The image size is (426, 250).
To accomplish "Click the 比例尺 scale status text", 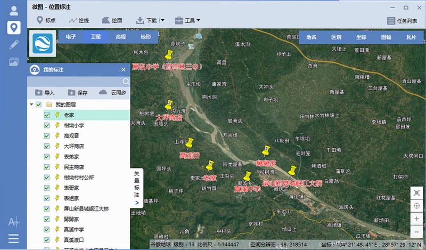I will (218, 244).
